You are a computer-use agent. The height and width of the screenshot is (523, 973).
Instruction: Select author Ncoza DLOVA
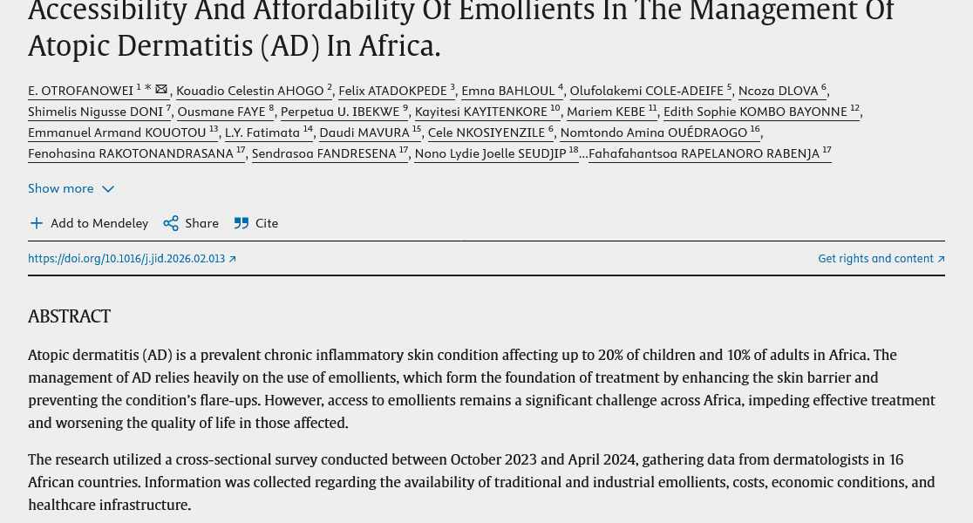tap(778, 91)
